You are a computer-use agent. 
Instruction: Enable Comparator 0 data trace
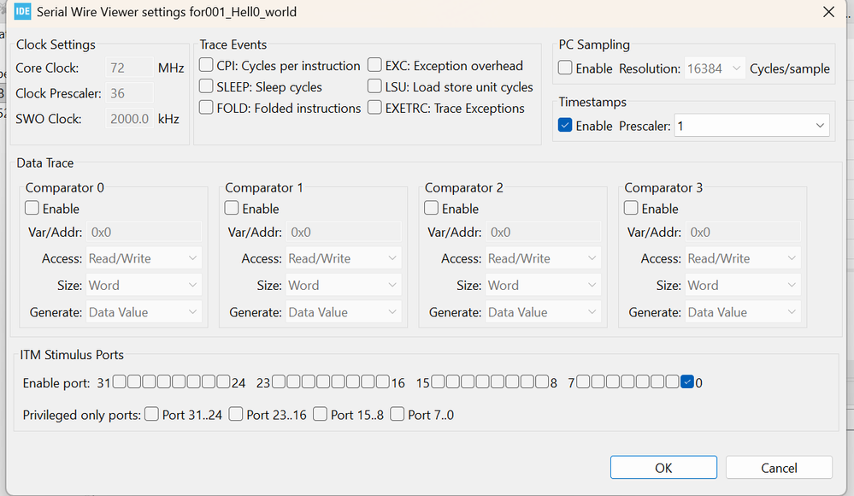pyautogui.click(x=32, y=209)
